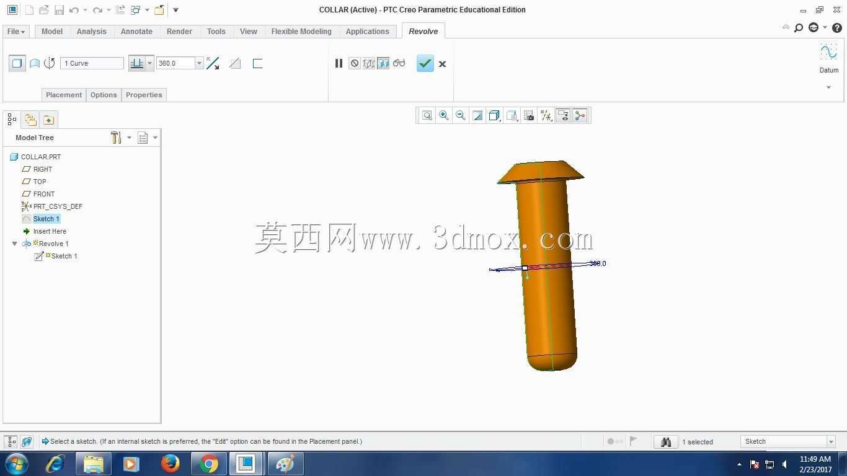Open the Saved Orientations icon
847x476 pixels.
[x=512, y=115]
